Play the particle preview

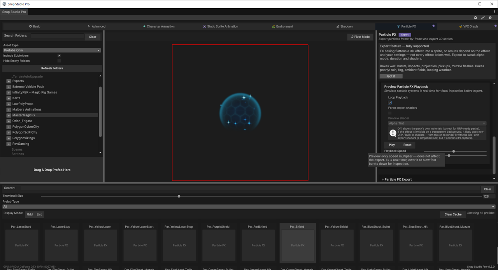[x=392, y=145]
